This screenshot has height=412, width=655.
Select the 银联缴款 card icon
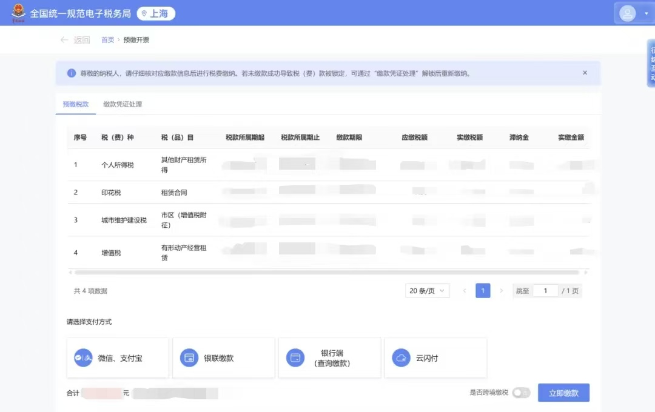tap(189, 357)
